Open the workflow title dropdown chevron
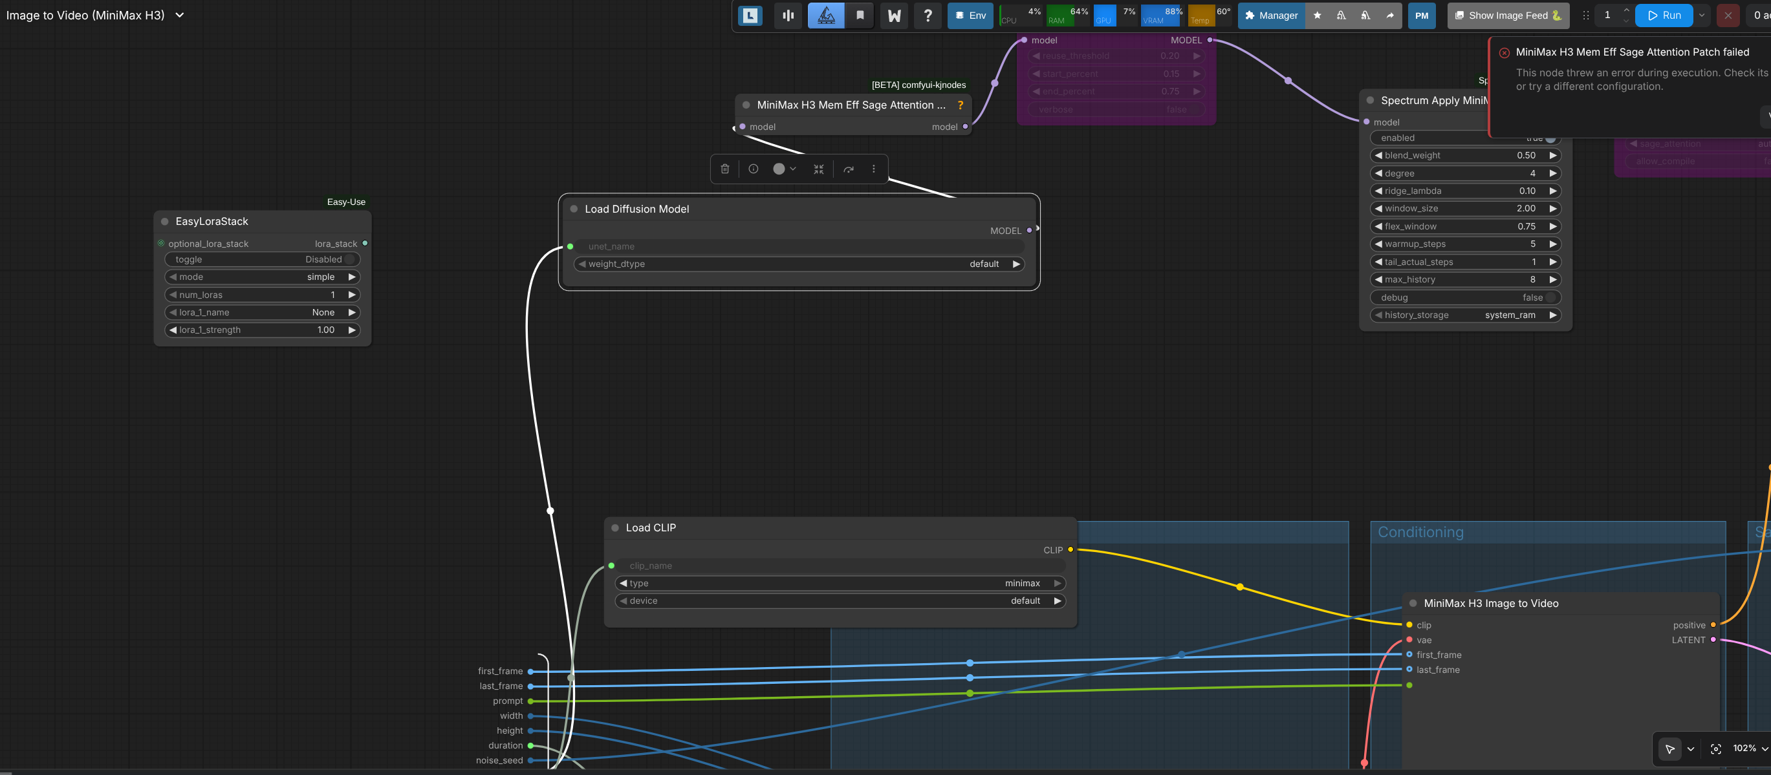1771x775 pixels. [x=179, y=15]
